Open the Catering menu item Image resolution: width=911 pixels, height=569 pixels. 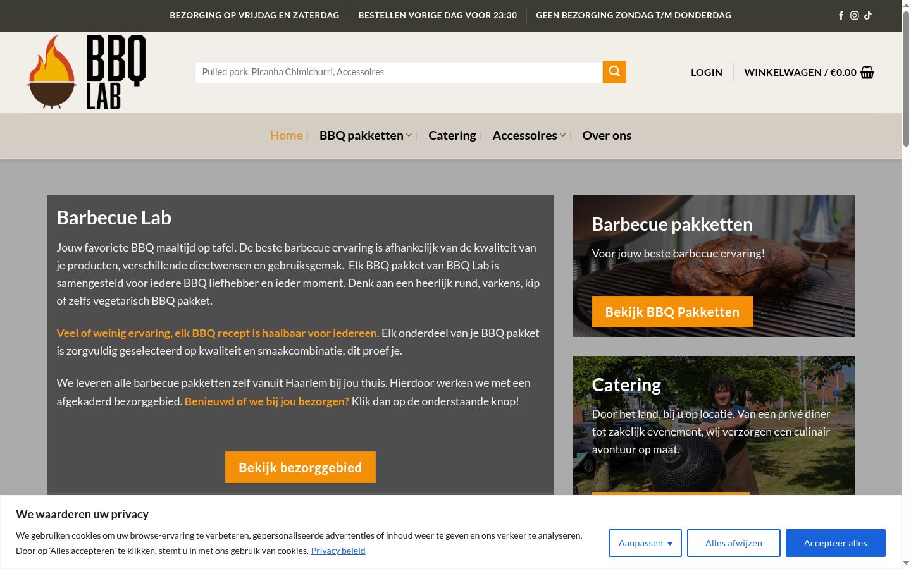click(452, 135)
